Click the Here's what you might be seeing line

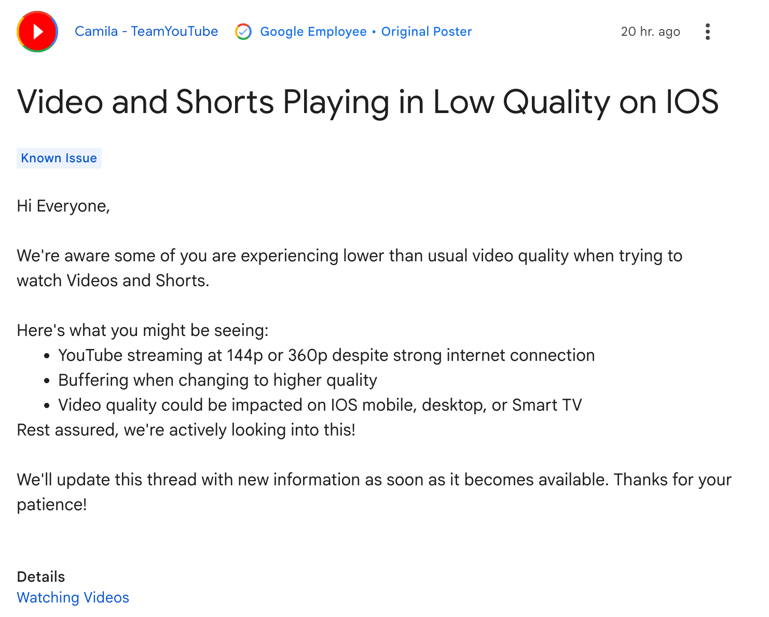(x=143, y=330)
